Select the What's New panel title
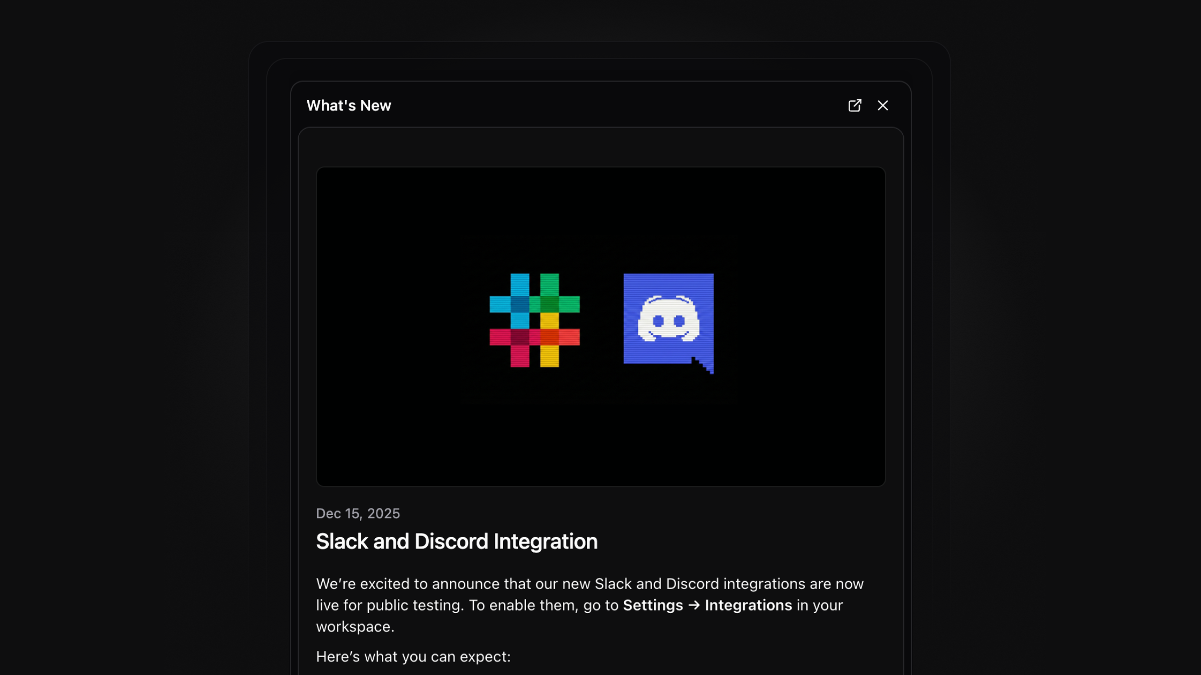This screenshot has width=1201, height=675. (x=349, y=105)
